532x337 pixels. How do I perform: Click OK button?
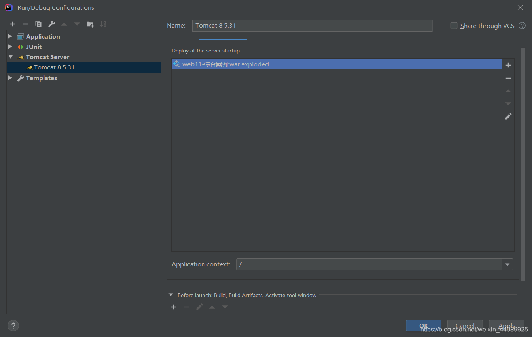[x=424, y=326]
